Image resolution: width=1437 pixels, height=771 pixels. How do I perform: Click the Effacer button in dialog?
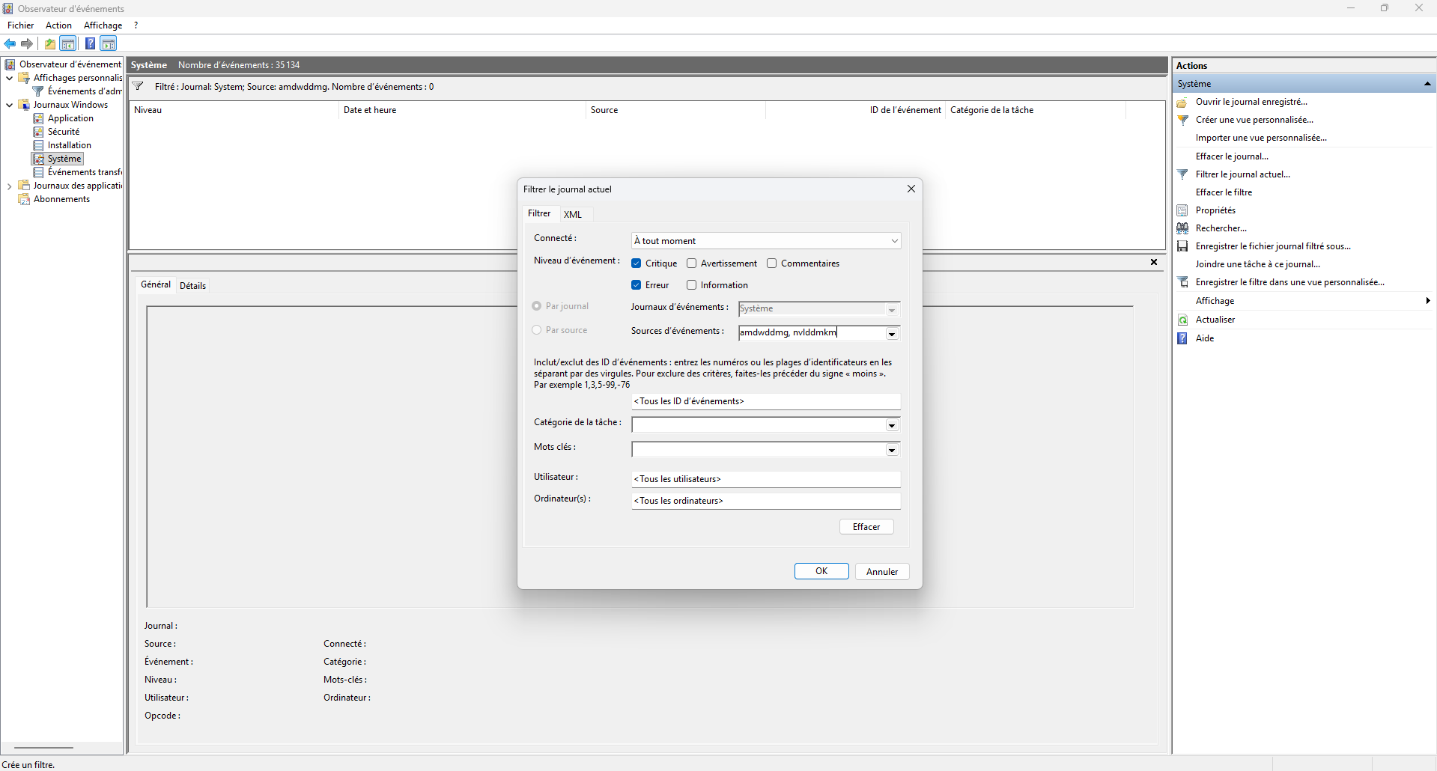pyautogui.click(x=866, y=527)
